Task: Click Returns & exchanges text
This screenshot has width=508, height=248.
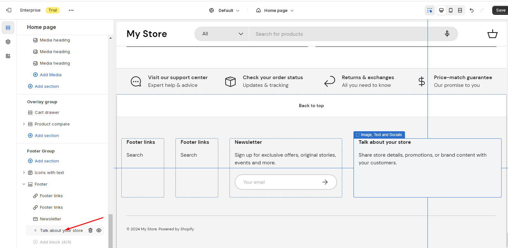Action: (x=368, y=78)
